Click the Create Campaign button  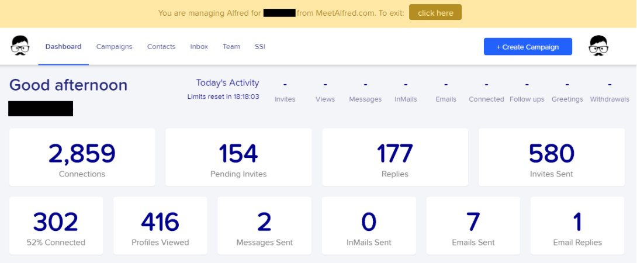(528, 47)
